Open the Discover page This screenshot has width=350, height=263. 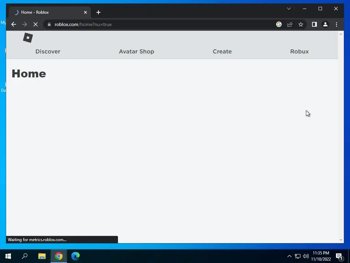coord(48,51)
